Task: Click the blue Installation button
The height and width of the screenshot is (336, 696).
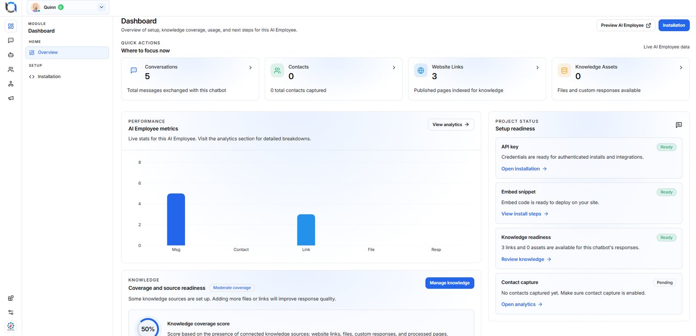Action: tap(674, 25)
